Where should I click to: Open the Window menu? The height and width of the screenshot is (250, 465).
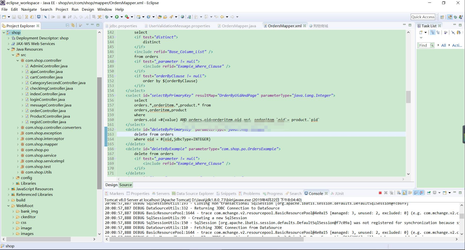(x=105, y=9)
